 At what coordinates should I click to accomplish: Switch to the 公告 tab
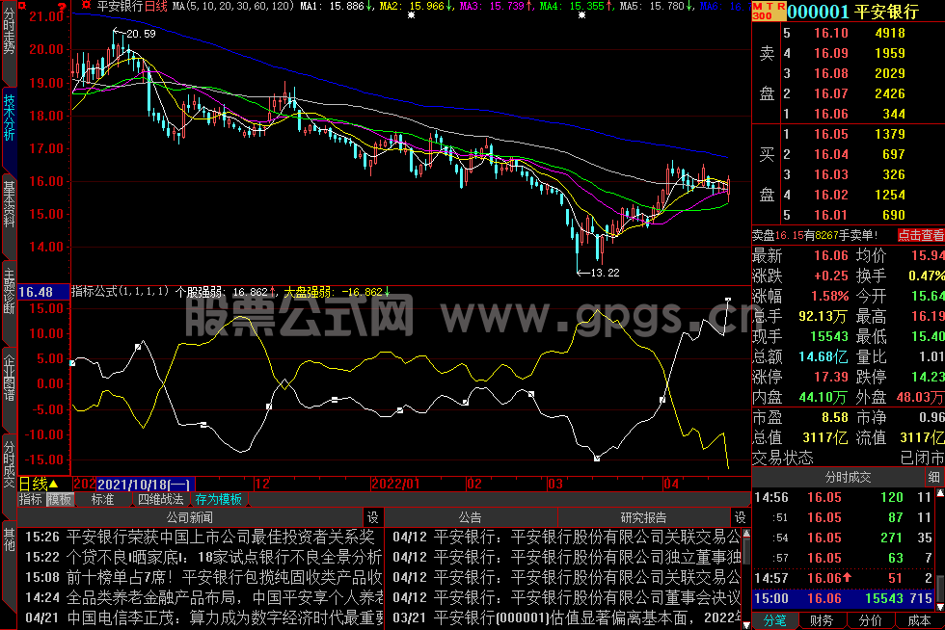[x=471, y=517]
